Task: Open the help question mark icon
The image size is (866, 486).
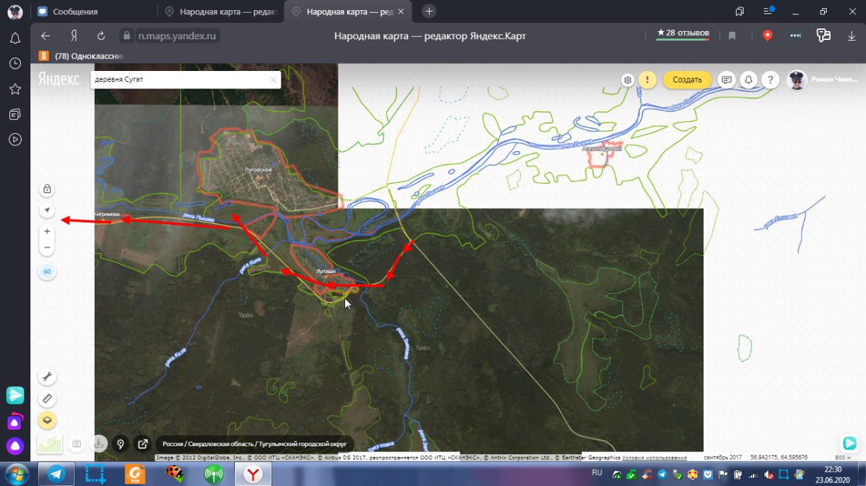Action: click(771, 80)
